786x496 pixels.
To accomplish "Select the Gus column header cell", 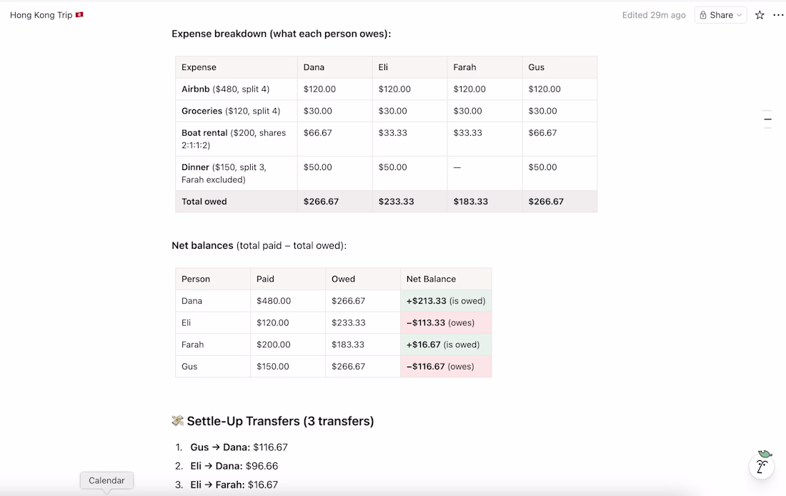I will (559, 67).
